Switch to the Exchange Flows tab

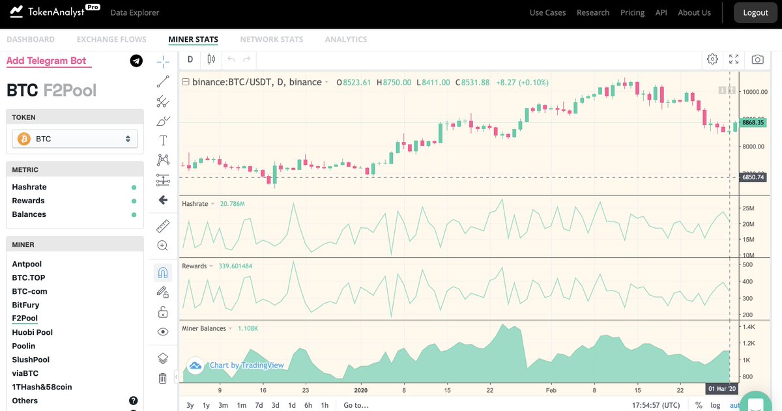(x=111, y=39)
